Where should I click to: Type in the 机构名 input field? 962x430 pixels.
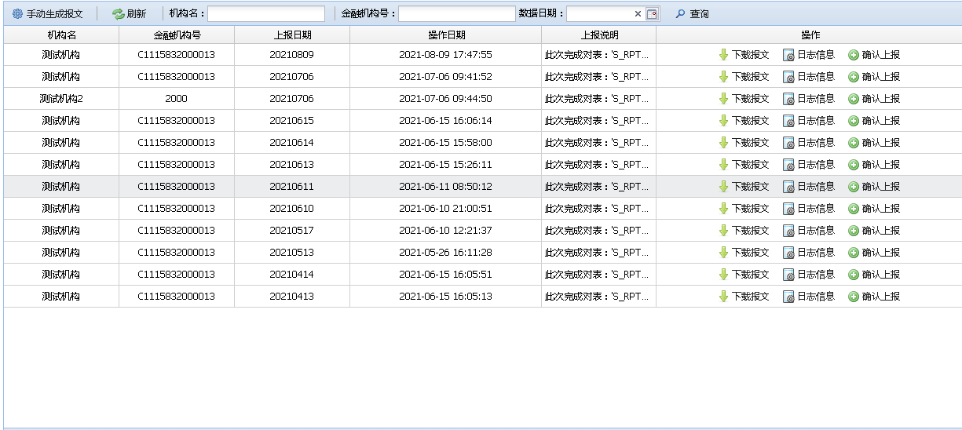(x=265, y=14)
